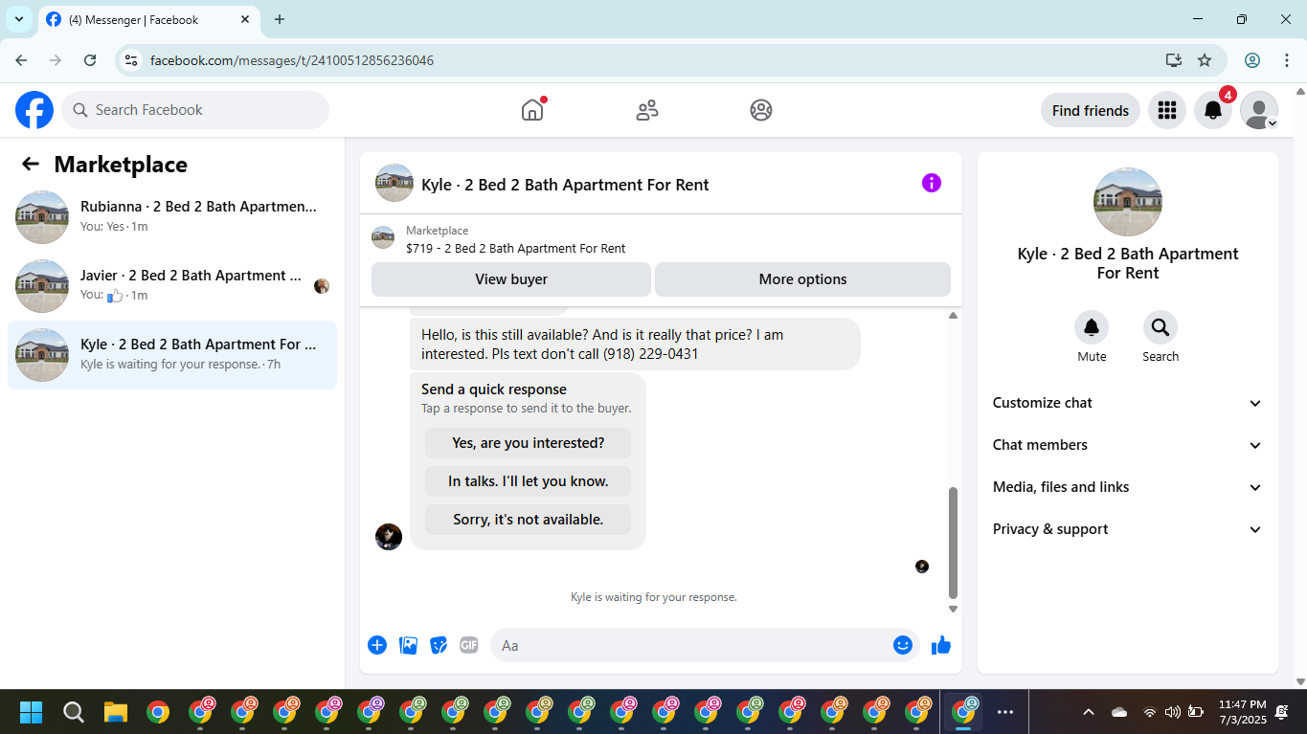Open a new browser tab
This screenshot has width=1307, height=734.
(x=280, y=19)
